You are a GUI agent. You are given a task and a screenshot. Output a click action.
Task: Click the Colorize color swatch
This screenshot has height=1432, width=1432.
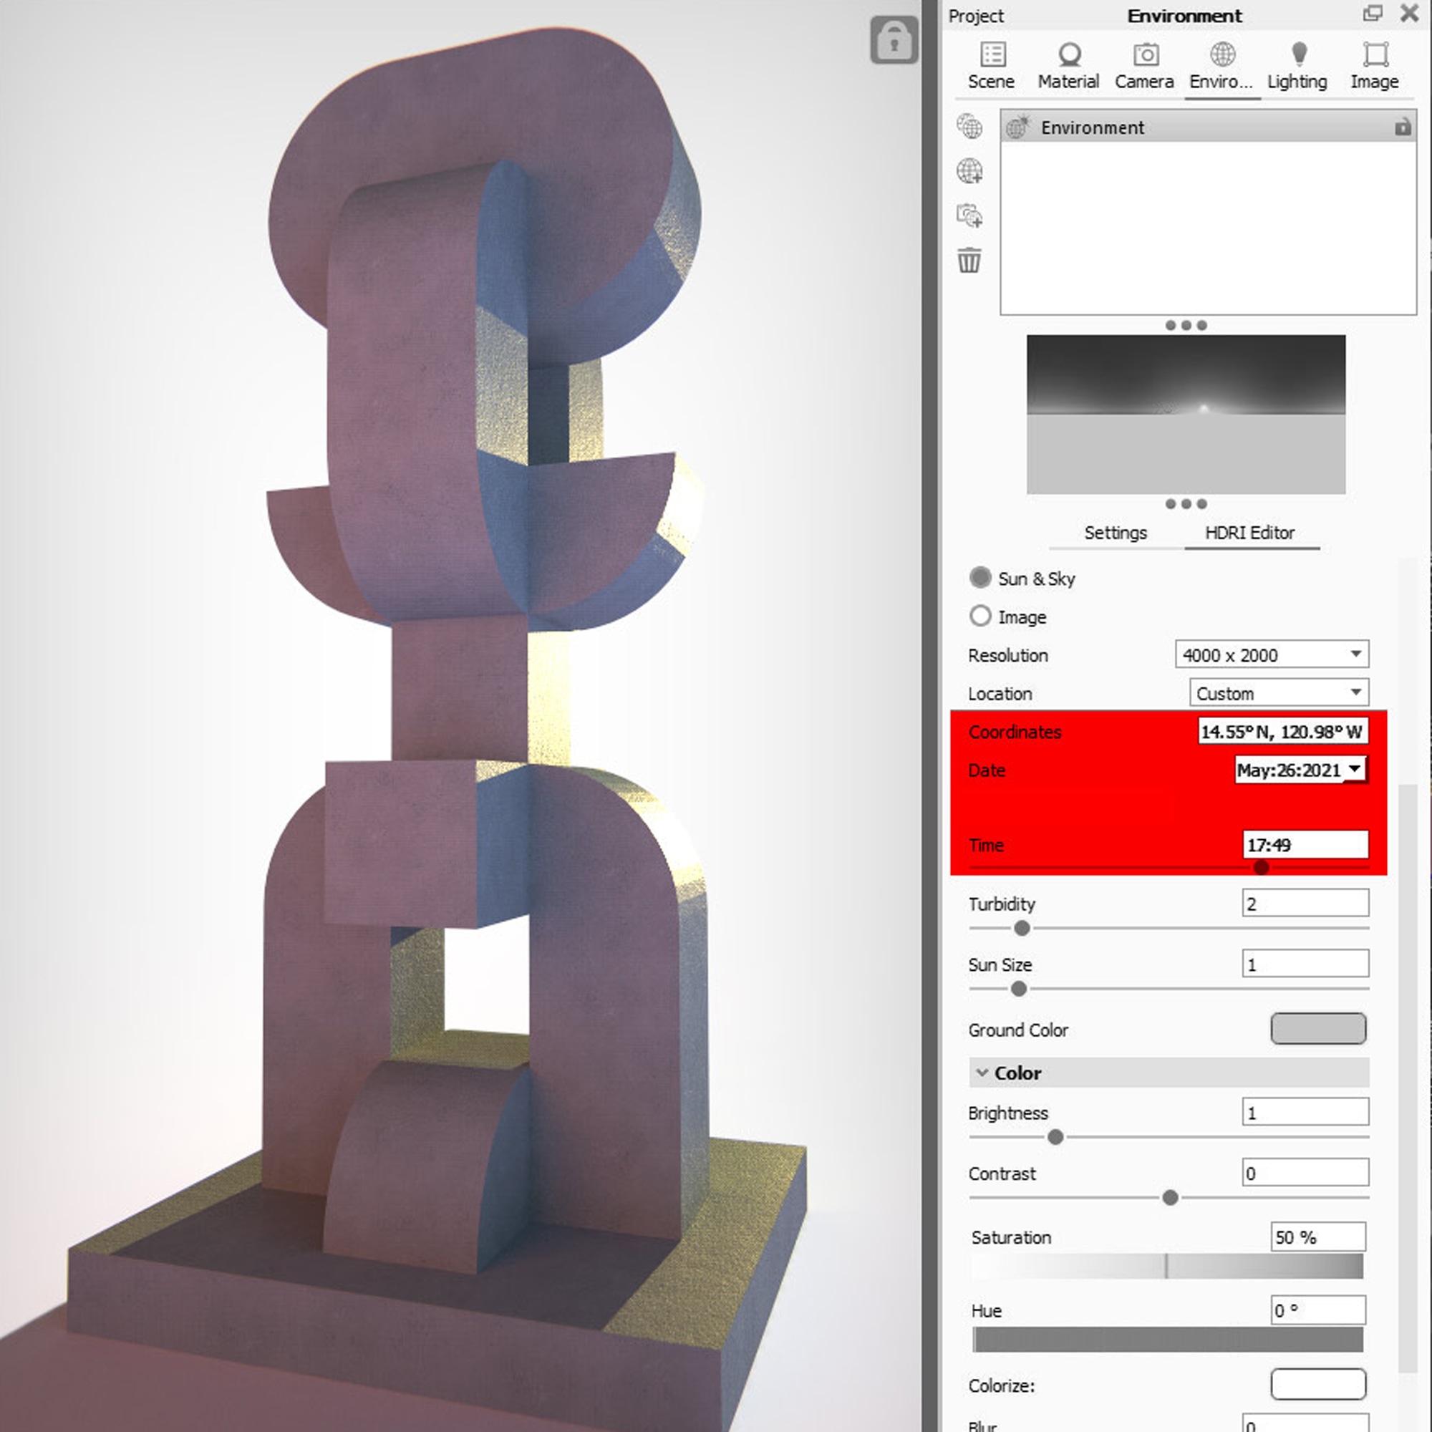click(1318, 1385)
